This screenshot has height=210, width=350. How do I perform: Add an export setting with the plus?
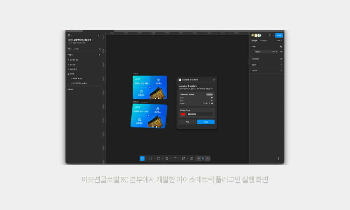point(281,71)
